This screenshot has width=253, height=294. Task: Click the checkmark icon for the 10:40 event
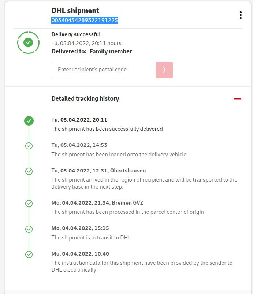click(29, 254)
